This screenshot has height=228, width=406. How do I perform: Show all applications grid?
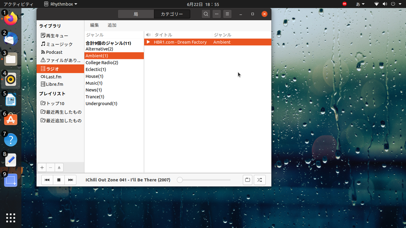pyautogui.click(x=11, y=218)
